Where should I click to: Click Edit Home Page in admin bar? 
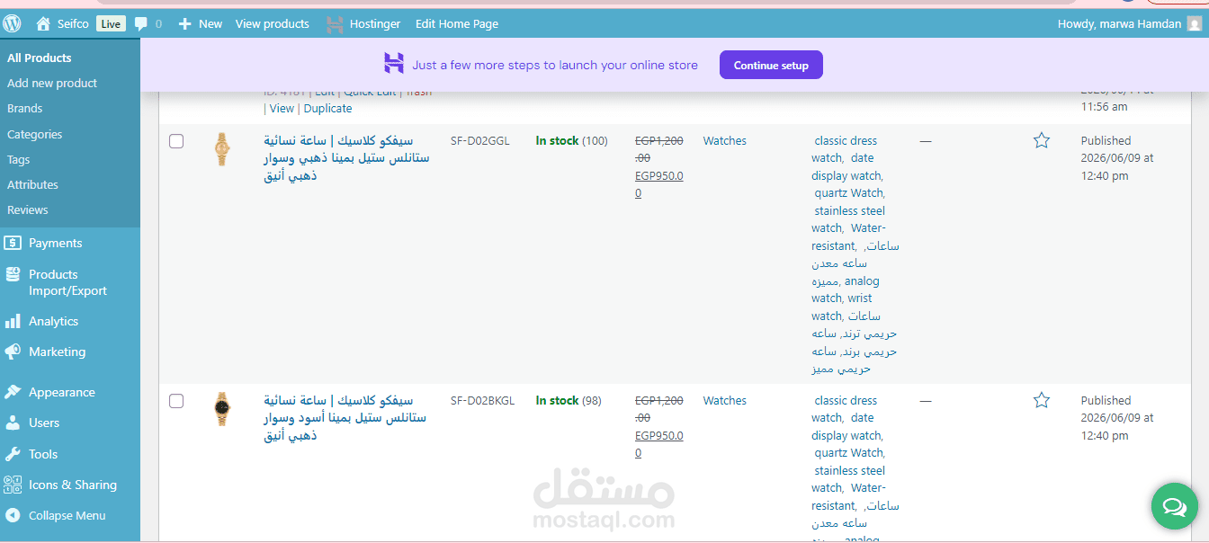coord(457,24)
